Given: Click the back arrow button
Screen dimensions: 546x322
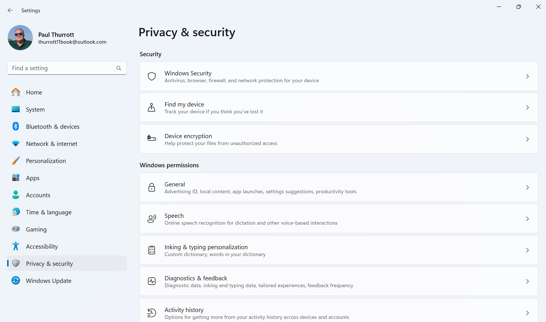Looking at the screenshot, I should (10, 10).
